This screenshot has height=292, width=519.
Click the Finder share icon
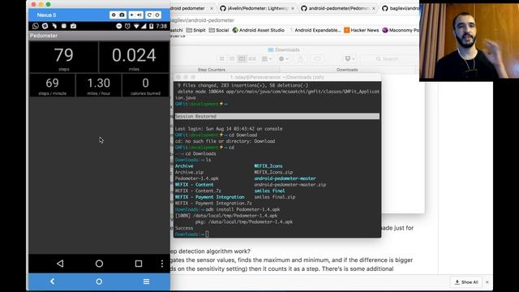click(301, 59)
